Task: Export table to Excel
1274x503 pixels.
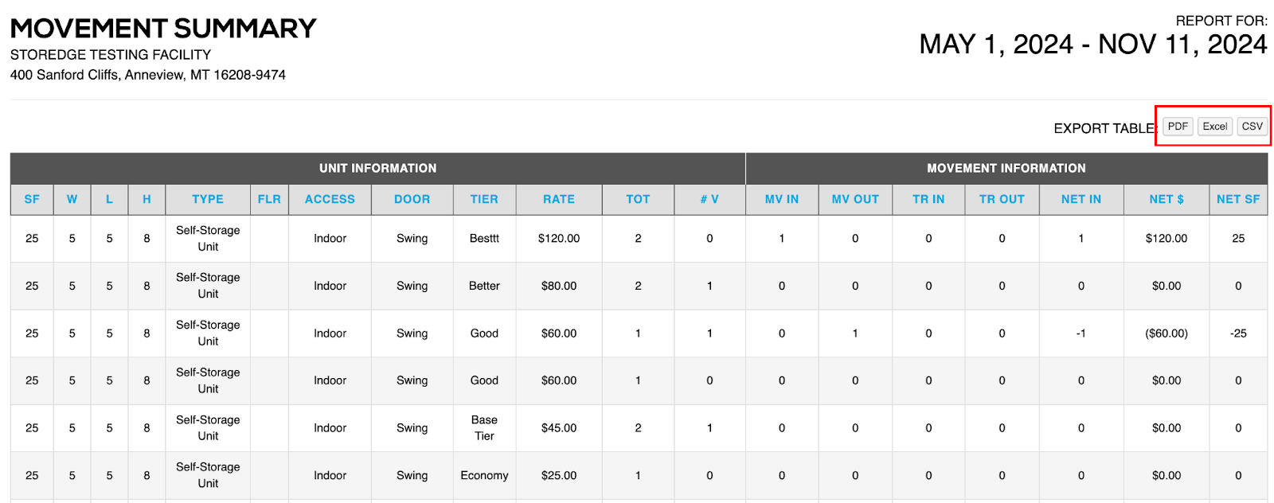Action: pyautogui.click(x=1214, y=127)
